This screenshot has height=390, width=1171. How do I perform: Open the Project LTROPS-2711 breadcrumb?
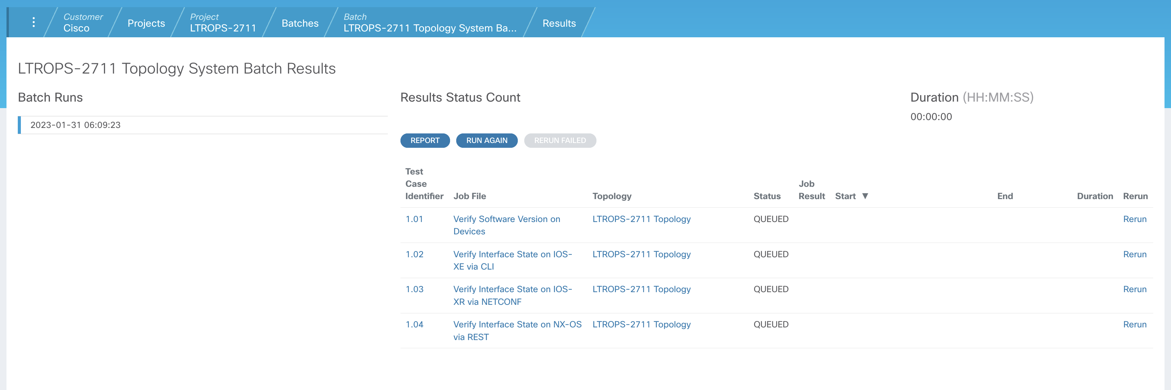tap(223, 22)
